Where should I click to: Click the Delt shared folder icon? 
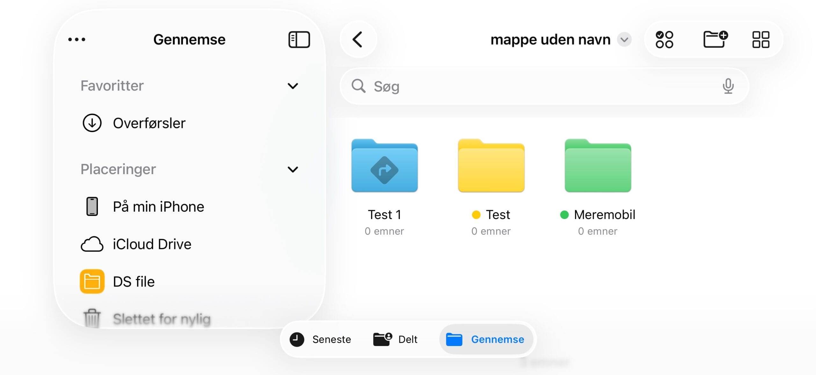click(x=382, y=339)
